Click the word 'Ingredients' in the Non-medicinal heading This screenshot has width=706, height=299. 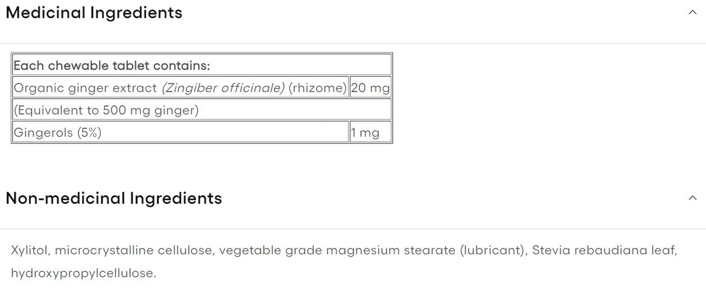[x=176, y=198]
